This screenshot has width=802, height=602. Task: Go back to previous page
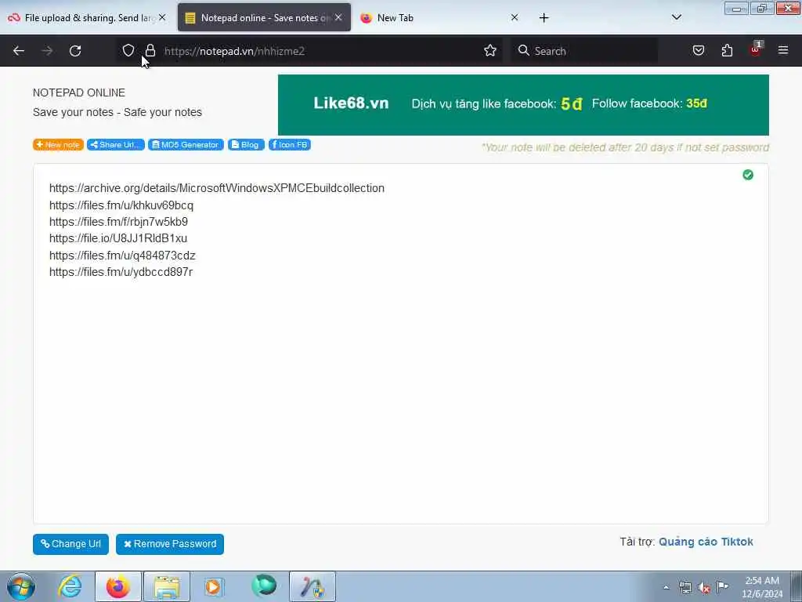click(x=19, y=51)
